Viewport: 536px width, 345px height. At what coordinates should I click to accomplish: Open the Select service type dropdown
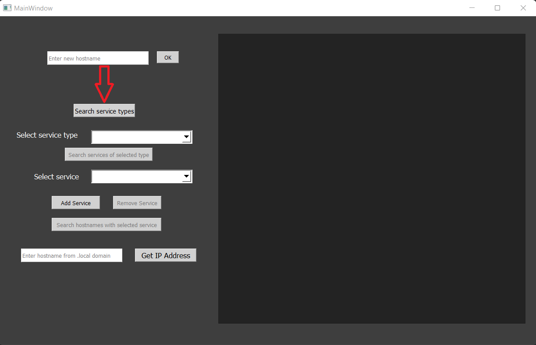click(x=142, y=137)
